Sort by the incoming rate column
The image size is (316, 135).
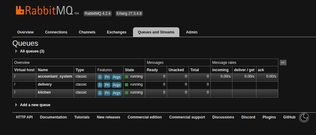(220, 70)
